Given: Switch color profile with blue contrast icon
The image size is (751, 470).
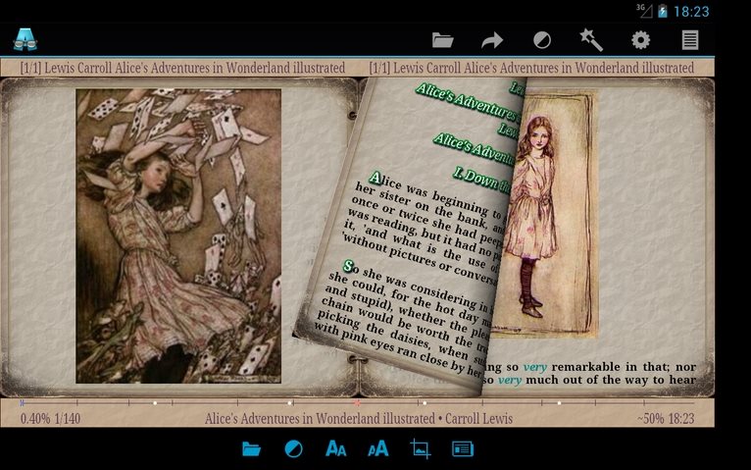Looking at the screenshot, I should 293,448.
